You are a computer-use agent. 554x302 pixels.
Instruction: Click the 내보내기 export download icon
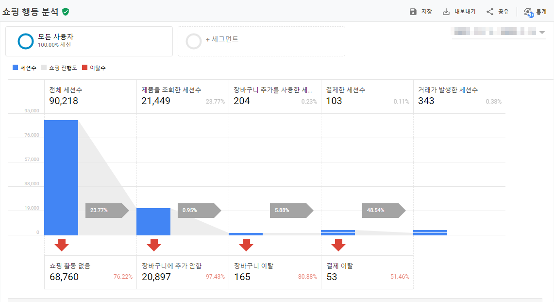(x=446, y=12)
